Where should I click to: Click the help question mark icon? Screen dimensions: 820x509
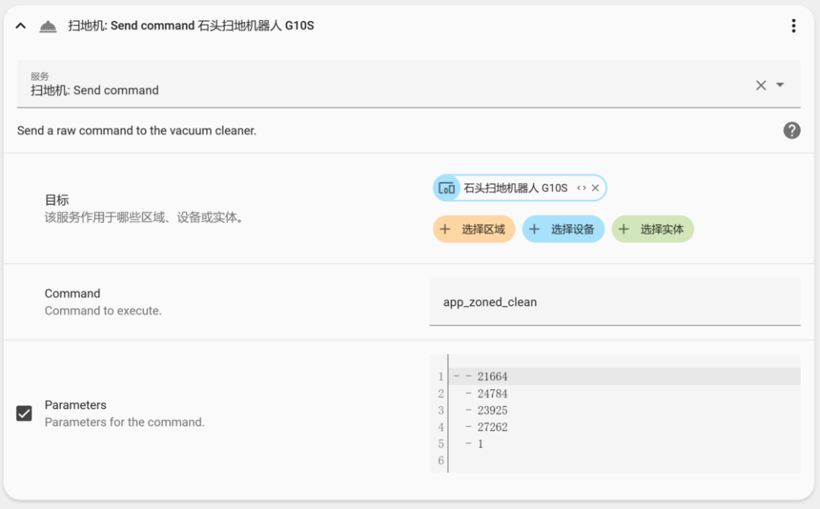[x=792, y=130]
